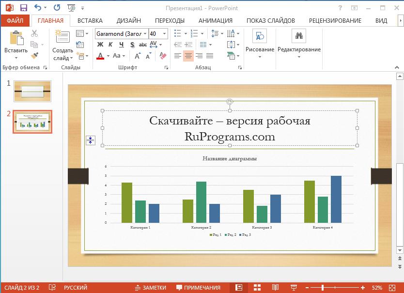Click the Undo arrow icon
The width and height of the screenshot is (404, 293).
pyautogui.click(x=38, y=8)
